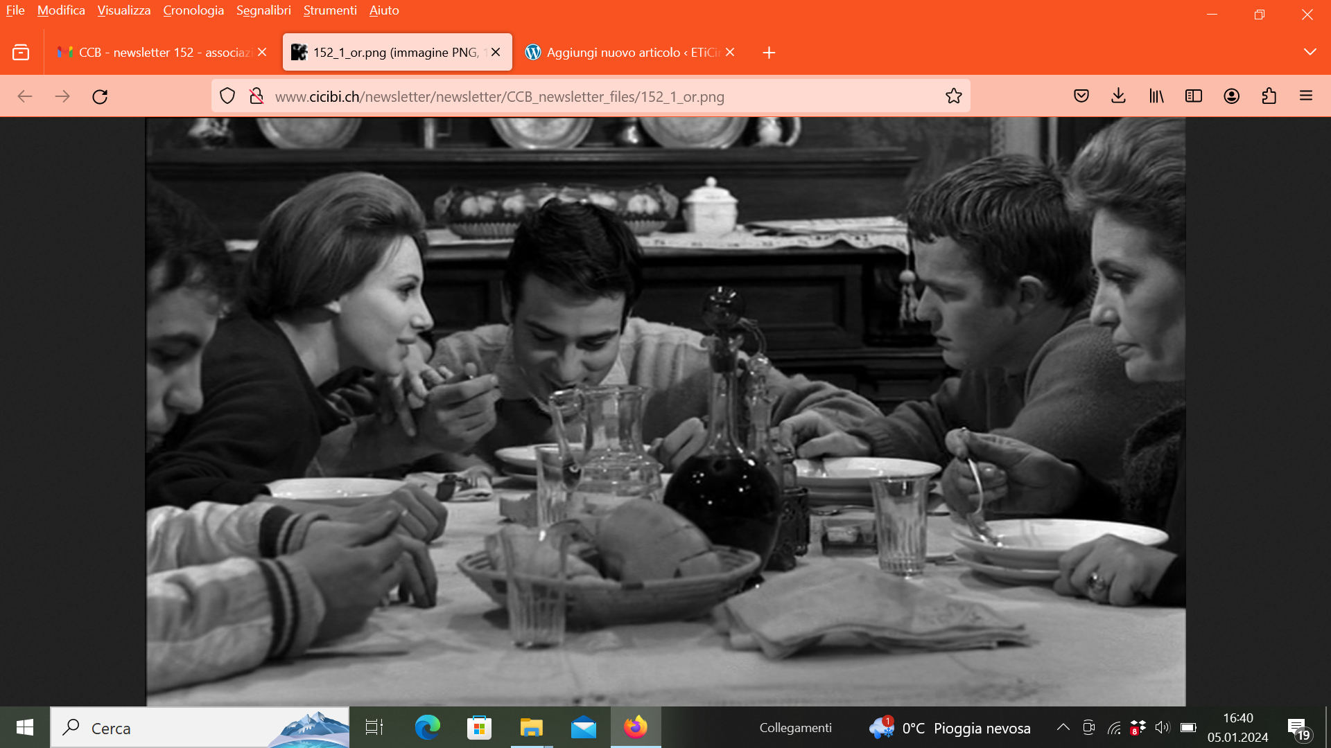Open the Cronologia menu
Screen dimensions: 1331x748
(x=193, y=10)
